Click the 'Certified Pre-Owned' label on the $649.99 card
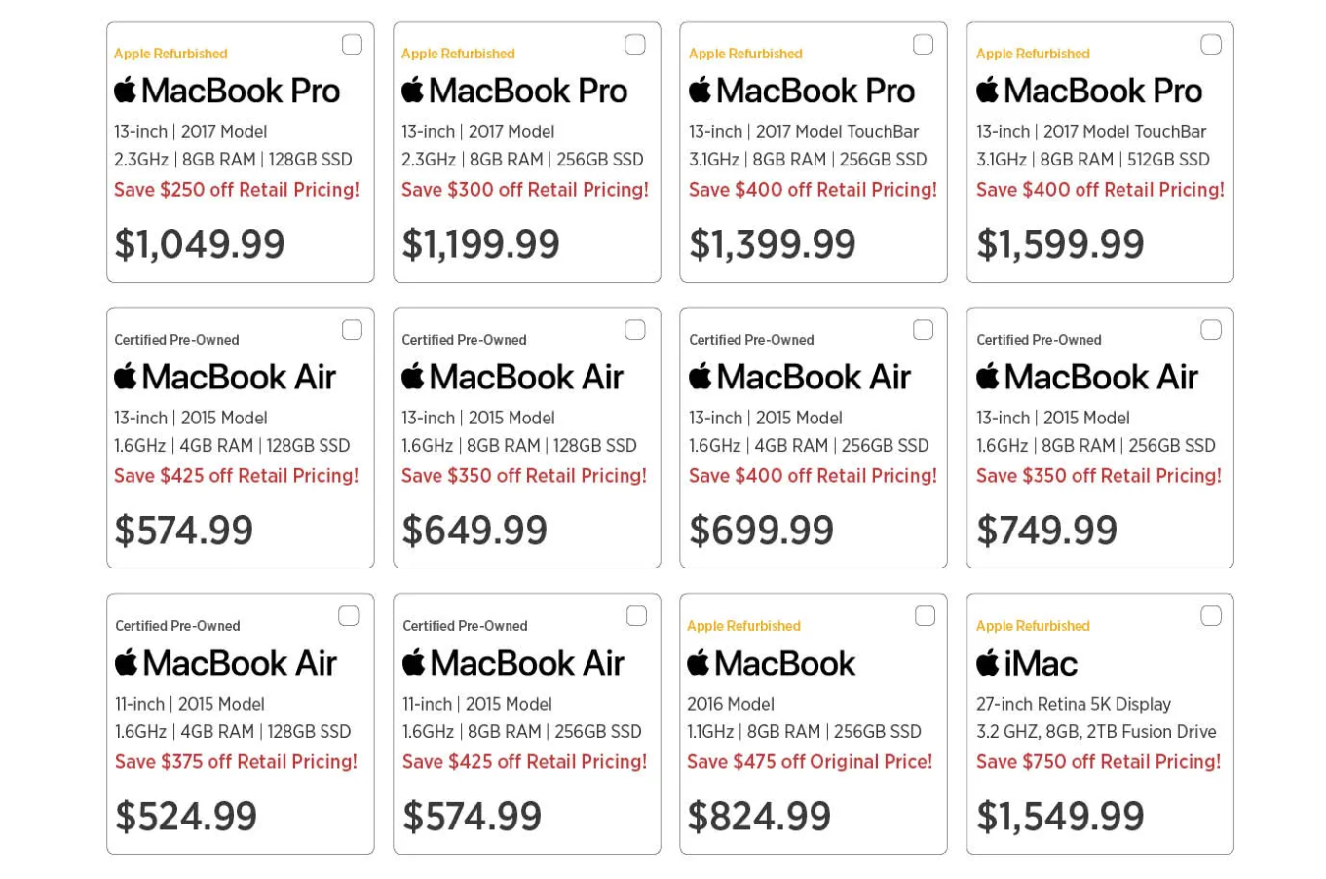Viewport: 1326px width, 879px height. pos(464,340)
